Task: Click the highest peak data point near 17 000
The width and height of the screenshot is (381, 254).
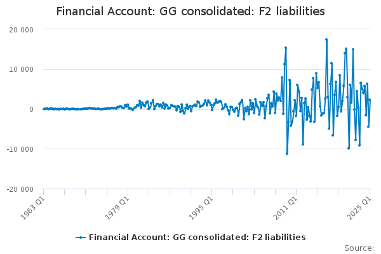Action: tap(326, 39)
